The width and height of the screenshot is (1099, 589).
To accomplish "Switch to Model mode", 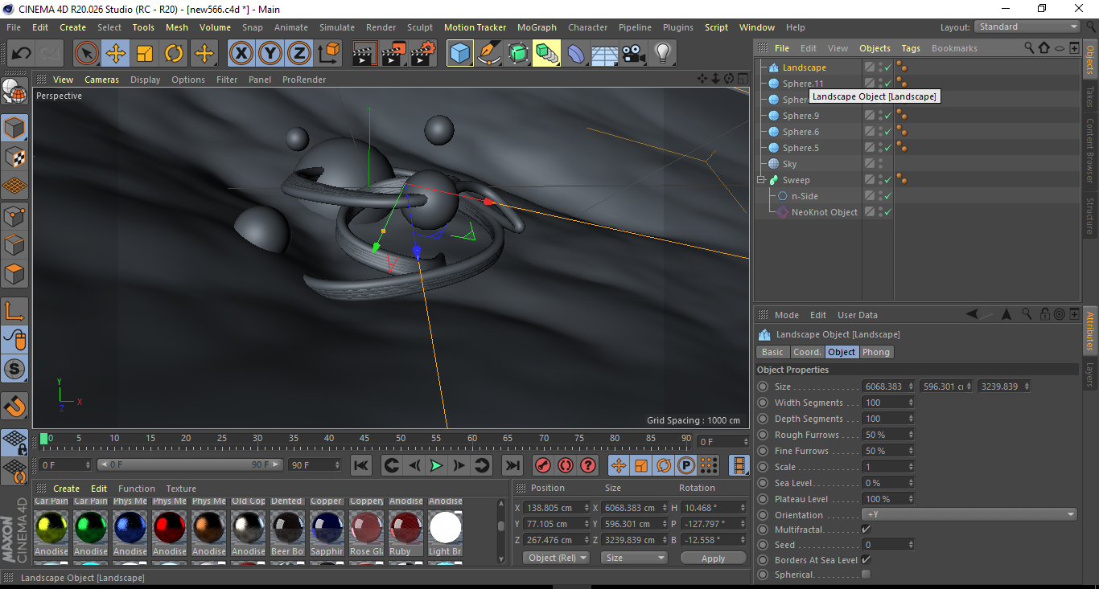I will (14, 128).
